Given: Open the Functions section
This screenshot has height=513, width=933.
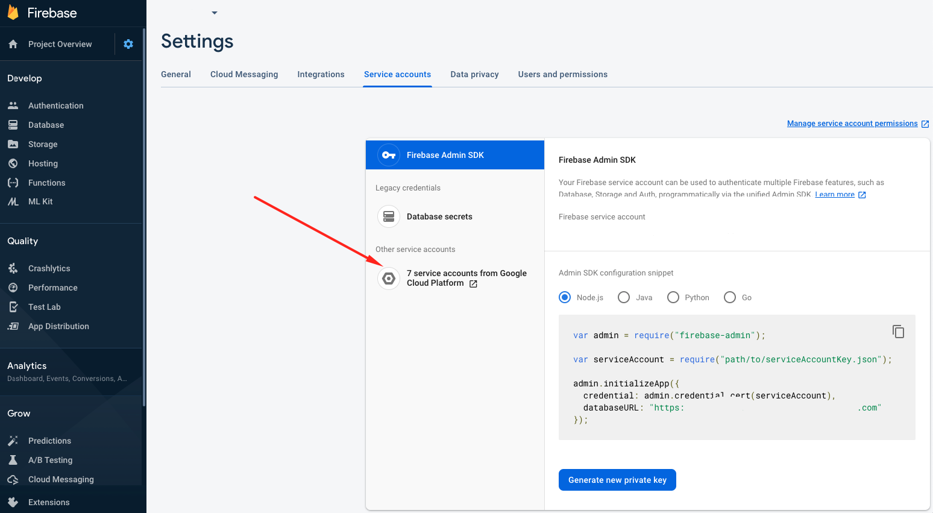Looking at the screenshot, I should click(46, 183).
